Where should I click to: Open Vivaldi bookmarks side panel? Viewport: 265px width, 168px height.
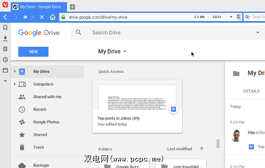pyautogui.click(x=5, y=27)
